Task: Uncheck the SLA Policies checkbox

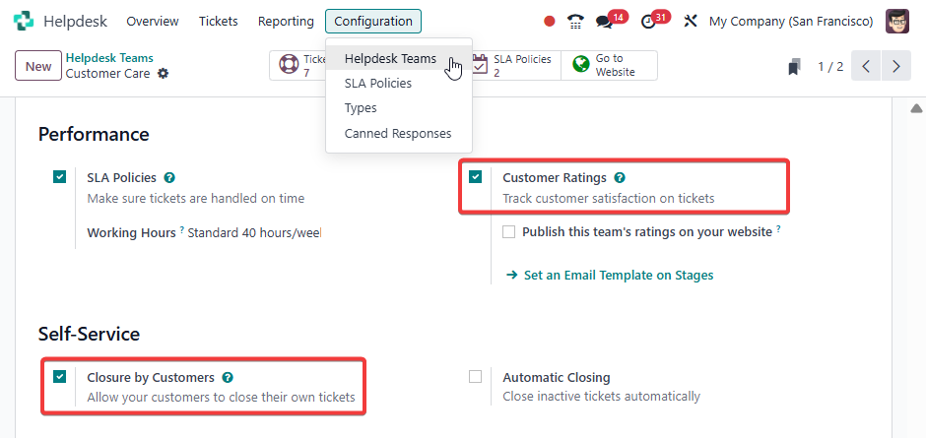Action: click(60, 177)
